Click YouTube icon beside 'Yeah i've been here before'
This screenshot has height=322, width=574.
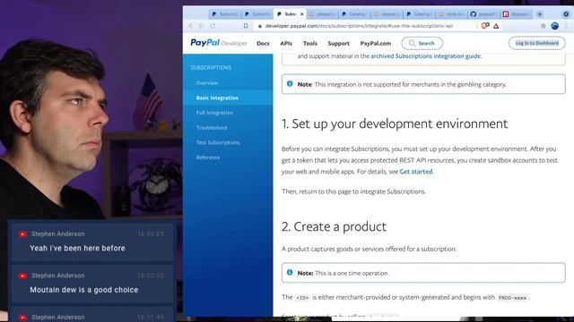point(22,234)
